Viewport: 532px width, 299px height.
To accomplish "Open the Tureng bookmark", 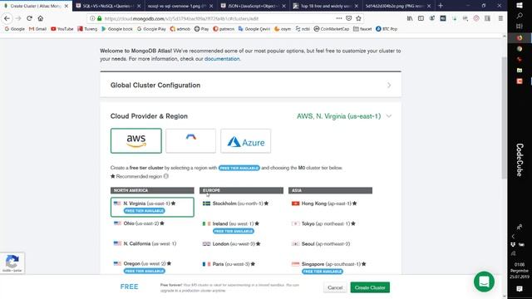I will 87,29.
